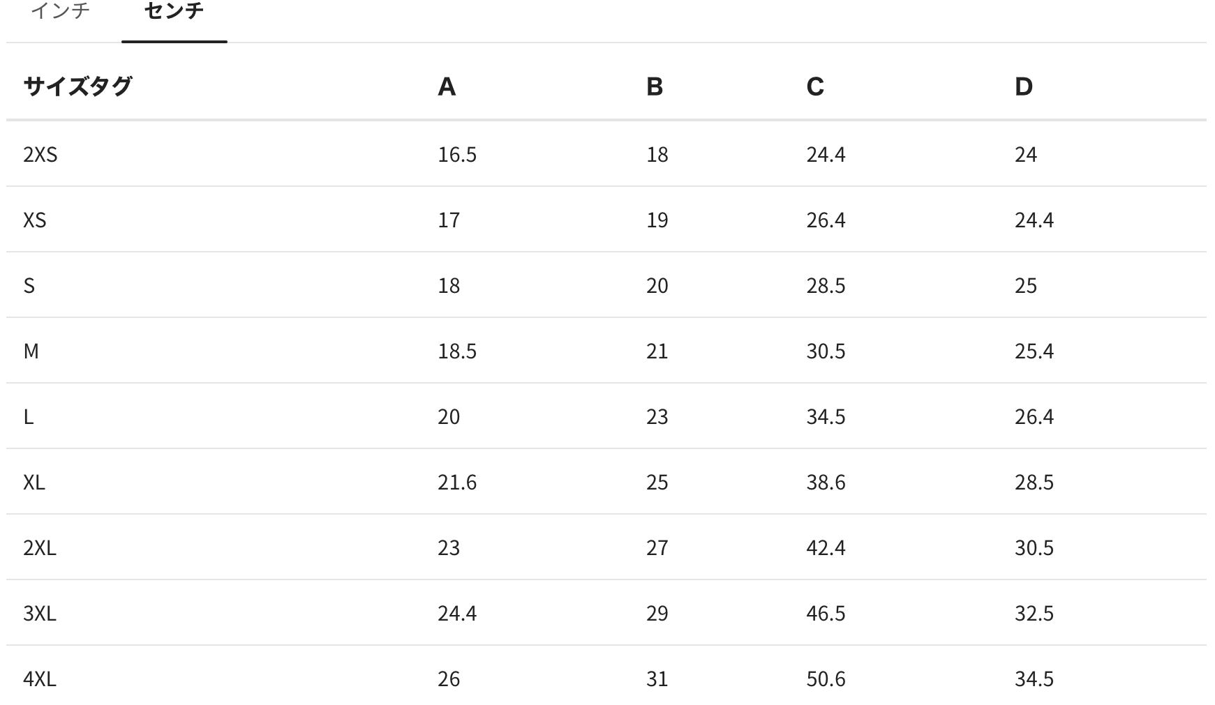Select the M size row label
1215x705 pixels.
tap(31, 351)
